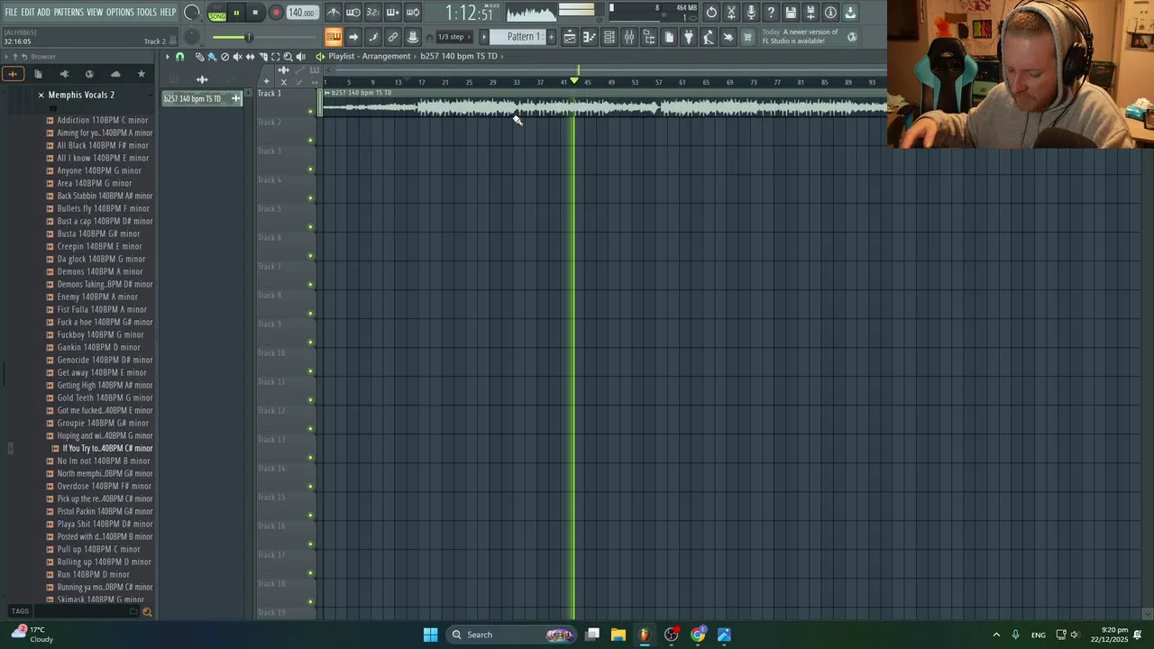Screen dimensions: 1154x649
Task: Open File Explorer from the taskbar
Action: 618,635
